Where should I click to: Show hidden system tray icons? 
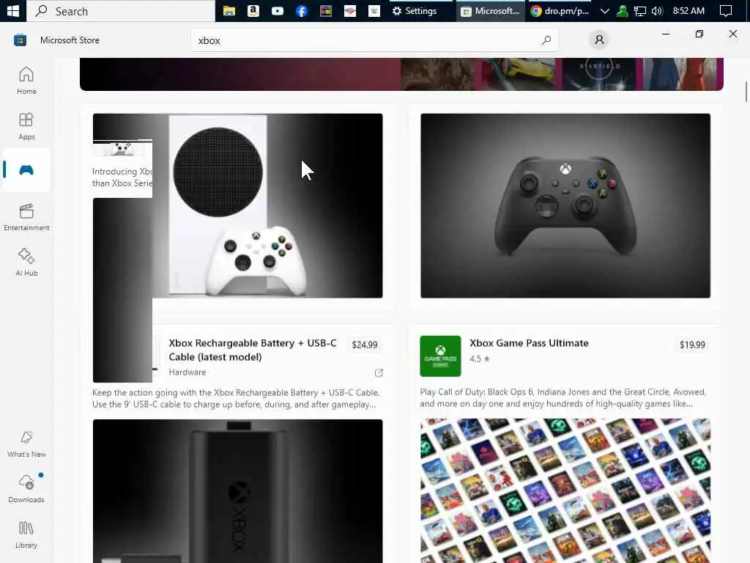coord(604,10)
